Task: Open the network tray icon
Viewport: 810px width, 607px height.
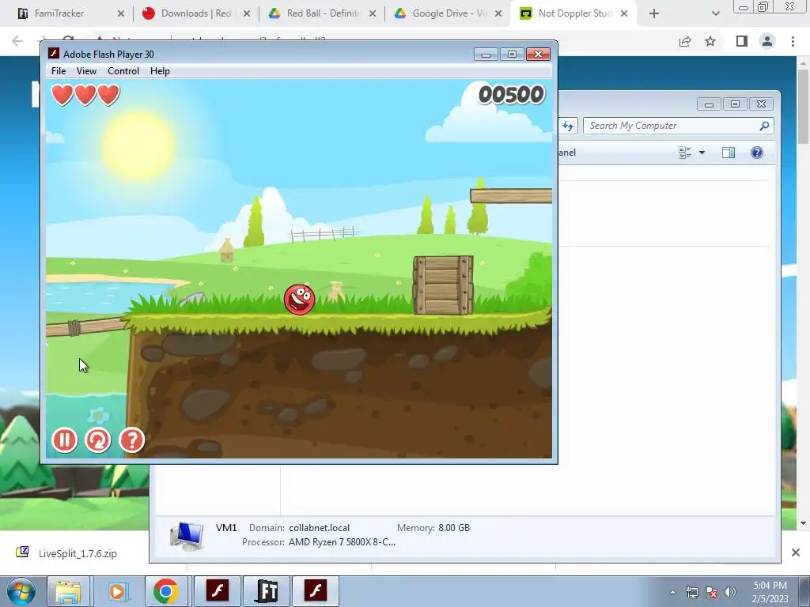Action: [x=691, y=592]
